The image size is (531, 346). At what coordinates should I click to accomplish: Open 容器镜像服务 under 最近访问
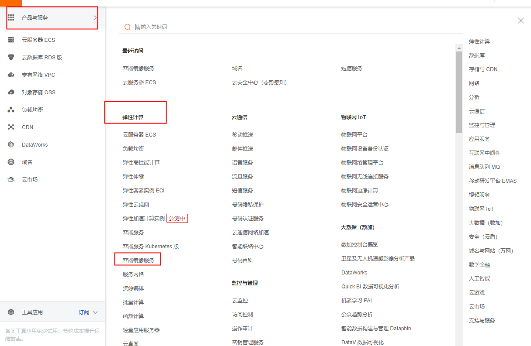[139, 69]
